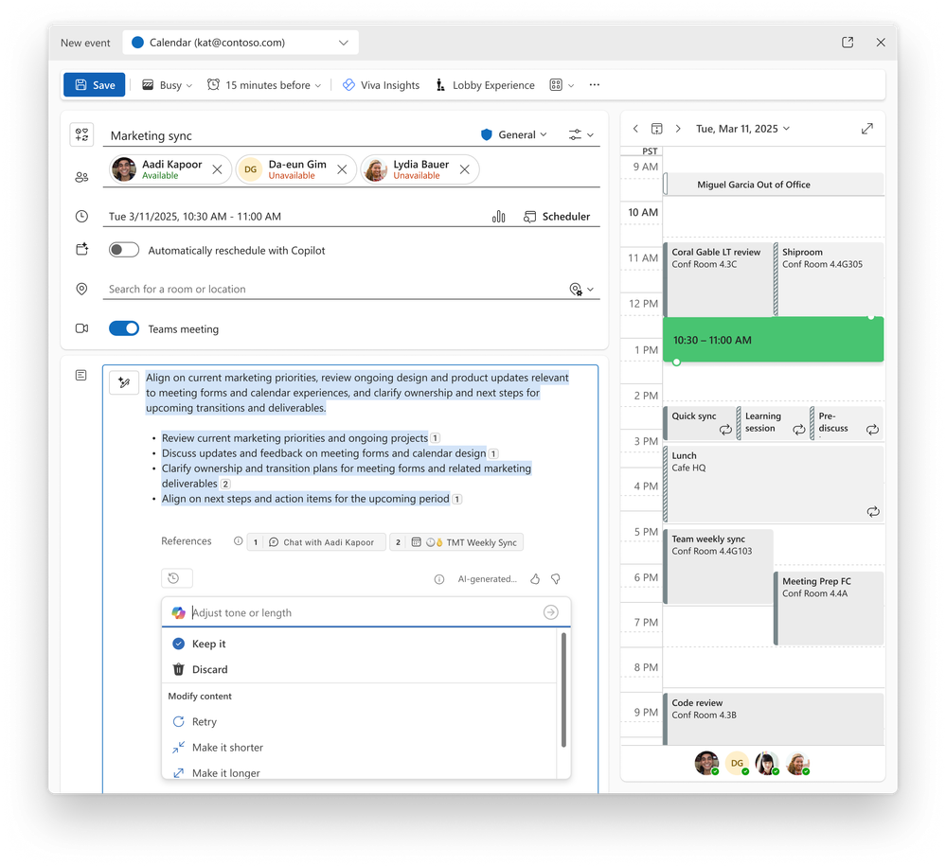The width and height of the screenshot is (946, 866).
Task: Open the 15 minutes before reminder dropdown
Action: tap(263, 85)
